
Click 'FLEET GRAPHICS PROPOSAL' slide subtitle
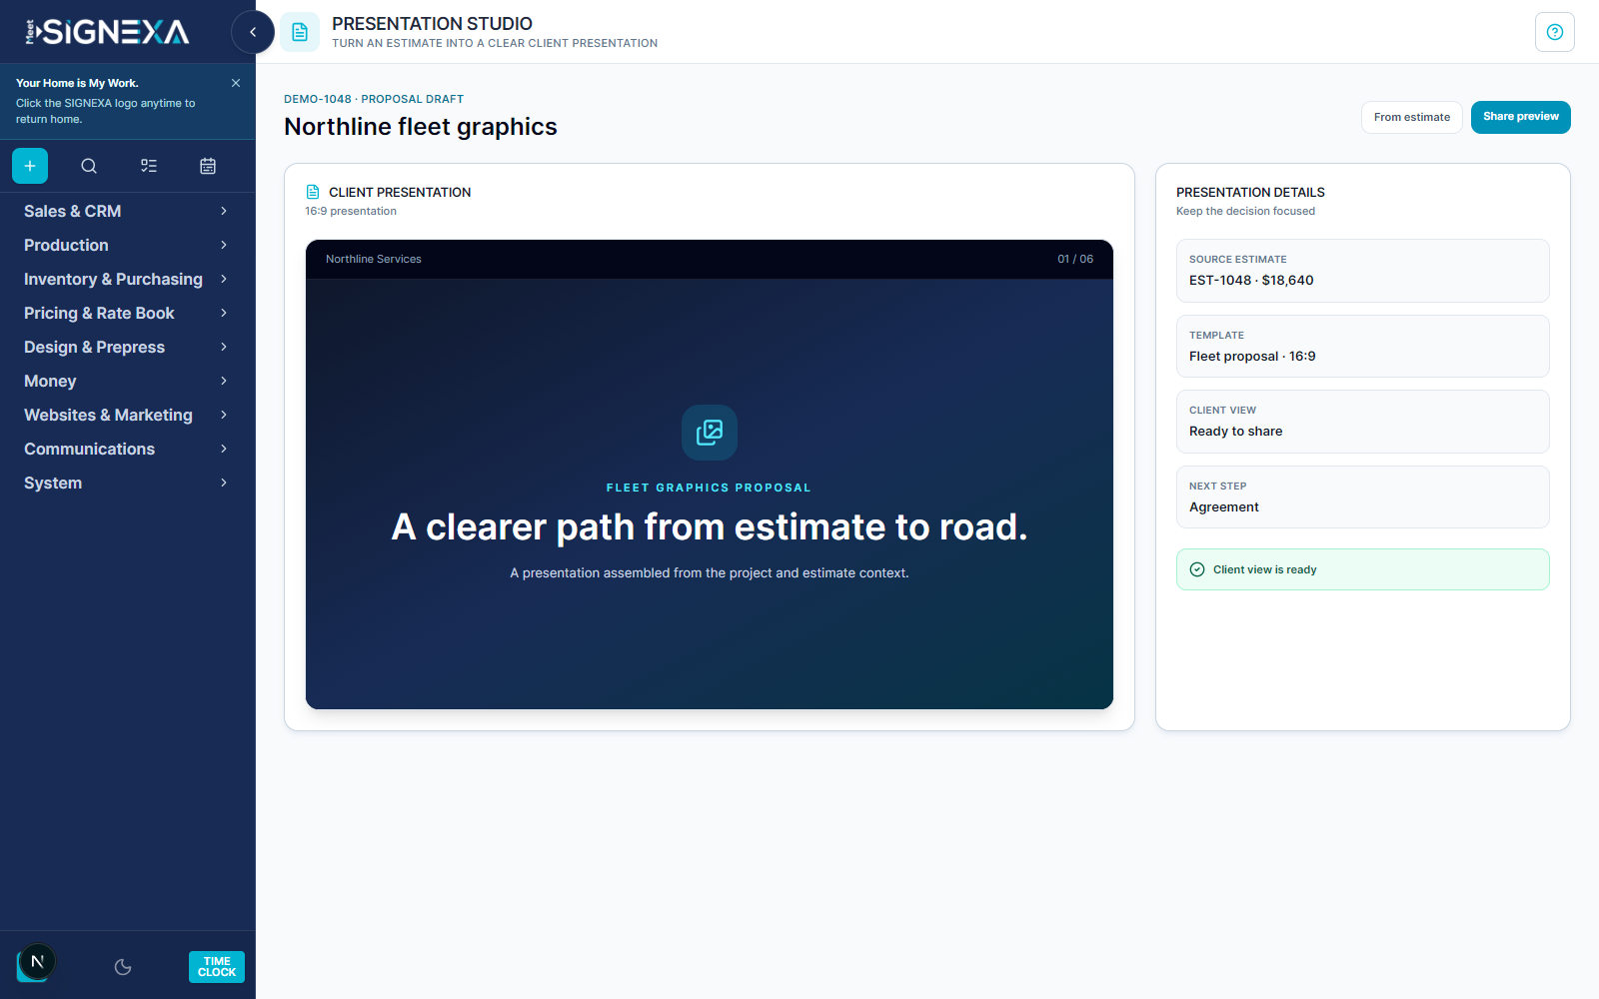click(710, 488)
